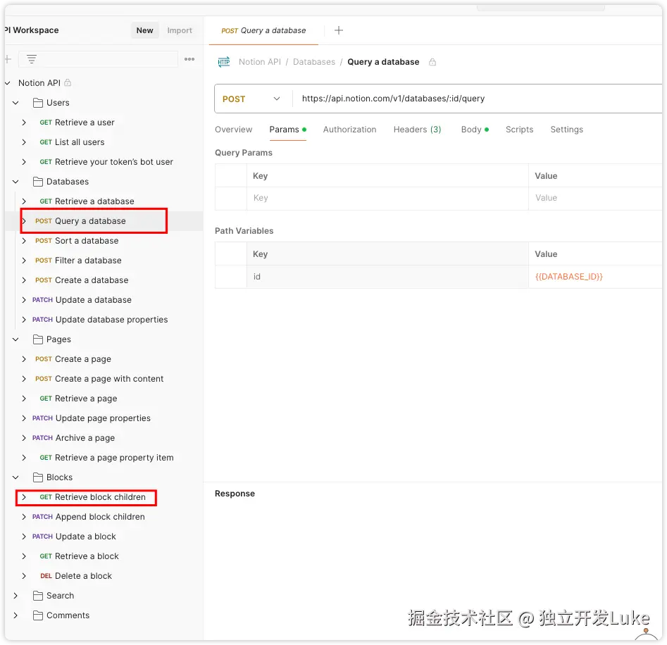Click the id path variable key cell
667x645 pixels.
tap(387, 277)
